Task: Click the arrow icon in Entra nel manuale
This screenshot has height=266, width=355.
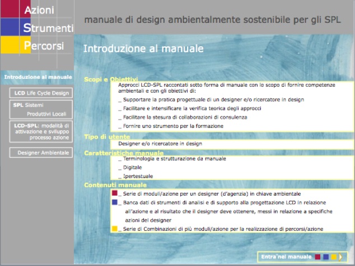Action: (x=341, y=257)
